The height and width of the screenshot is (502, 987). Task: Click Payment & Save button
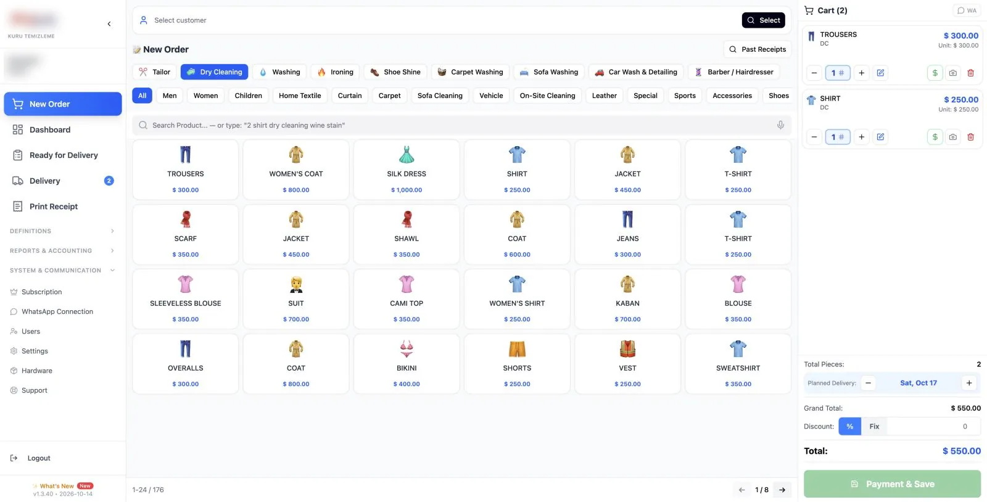click(x=892, y=484)
